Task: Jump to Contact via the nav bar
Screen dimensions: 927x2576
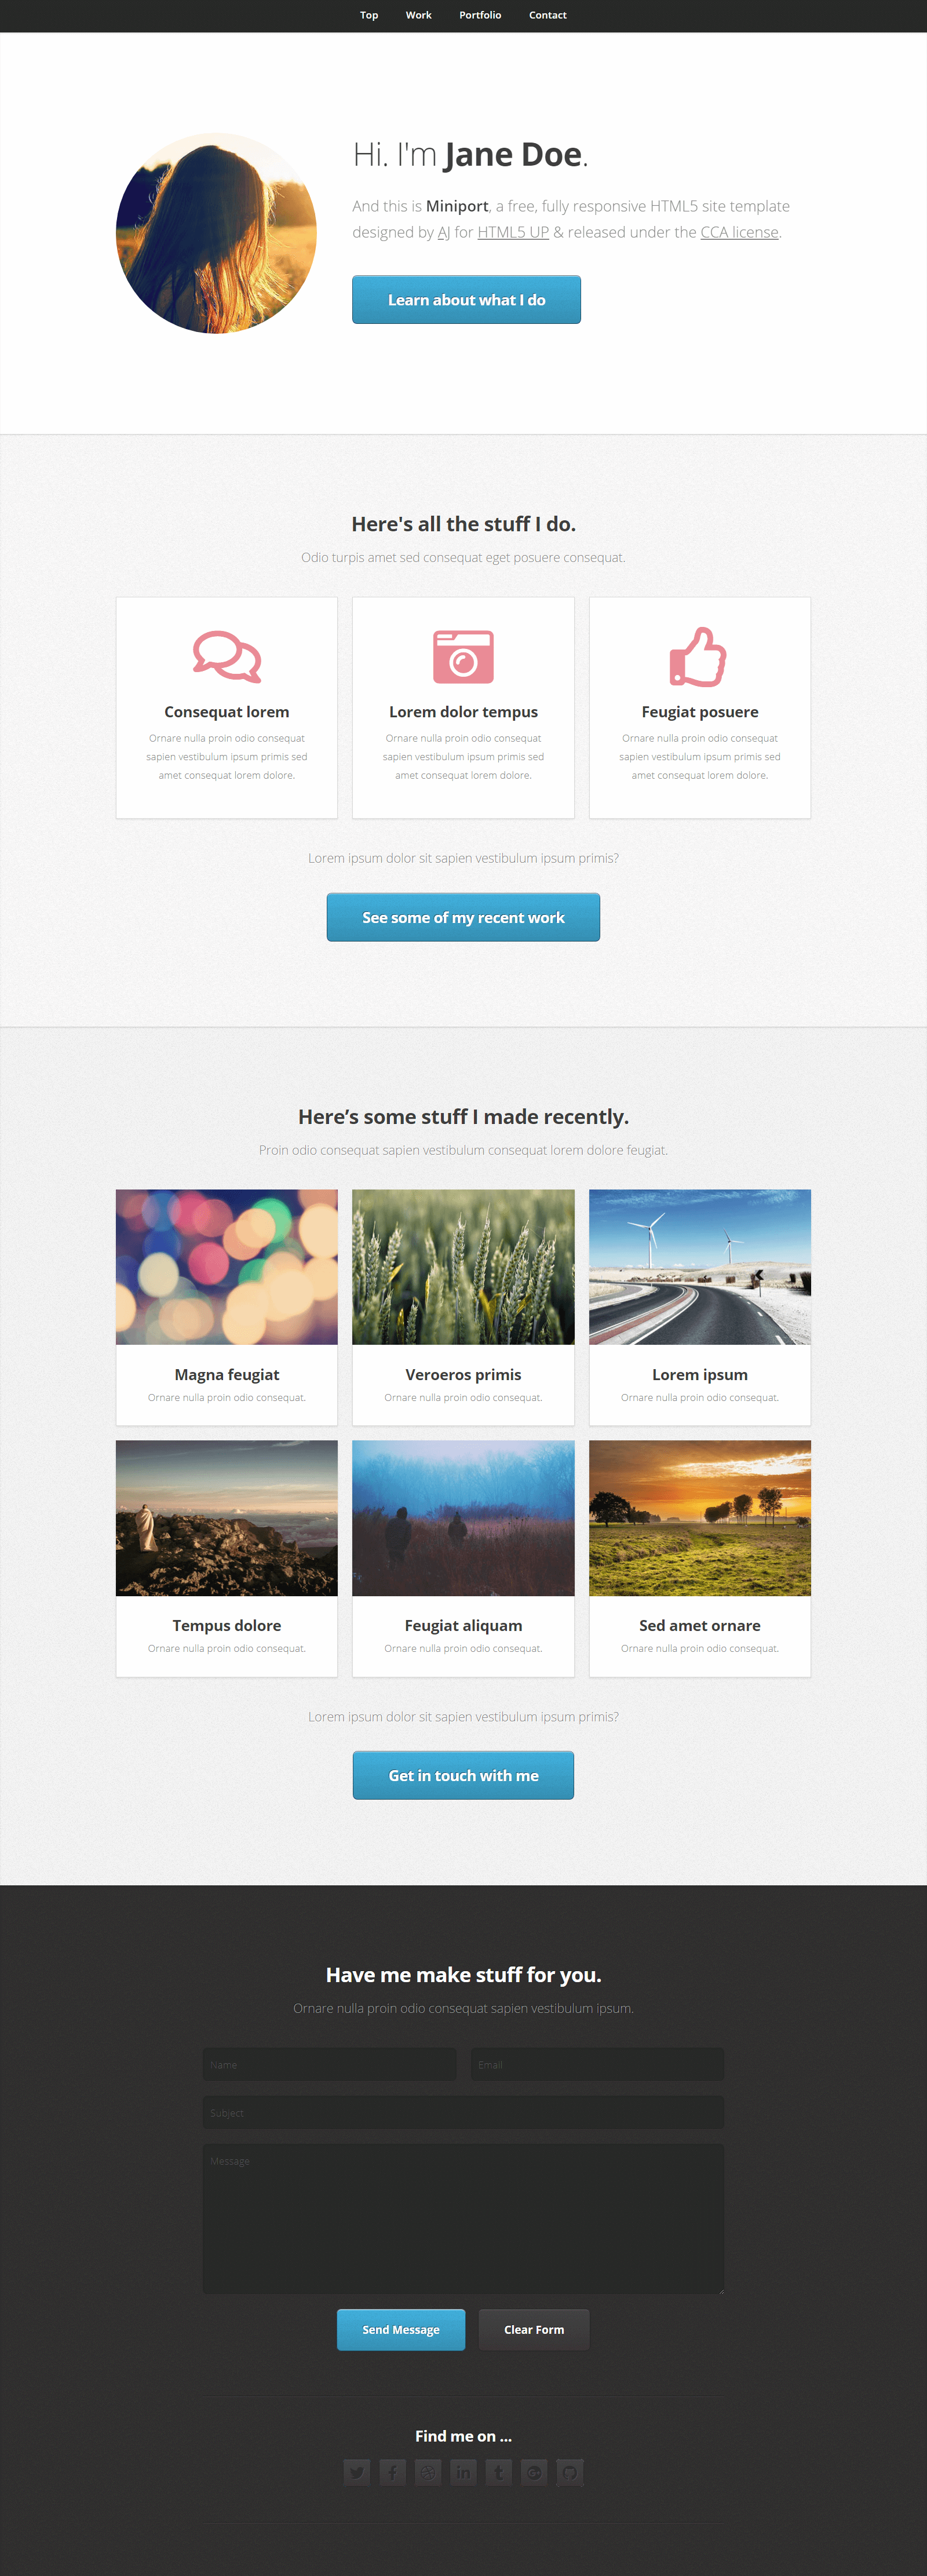Action: click(548, 15)
